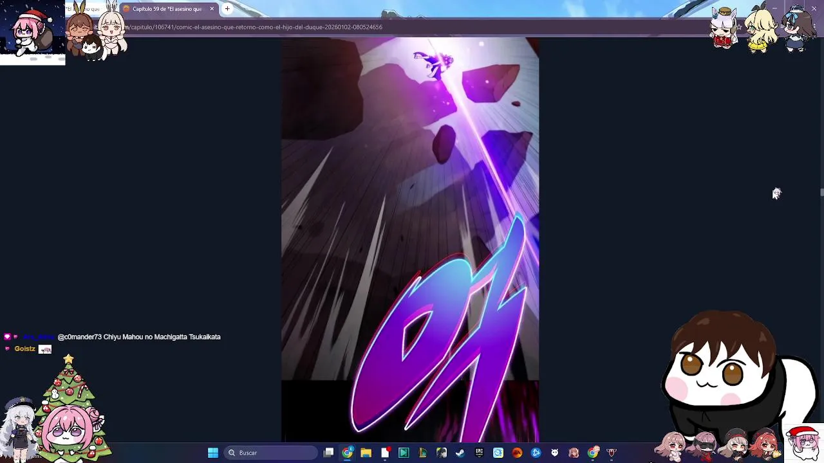Open the League of Legends taskbar icon
Viewport: 824px width, 463px height.
[422, 453]
